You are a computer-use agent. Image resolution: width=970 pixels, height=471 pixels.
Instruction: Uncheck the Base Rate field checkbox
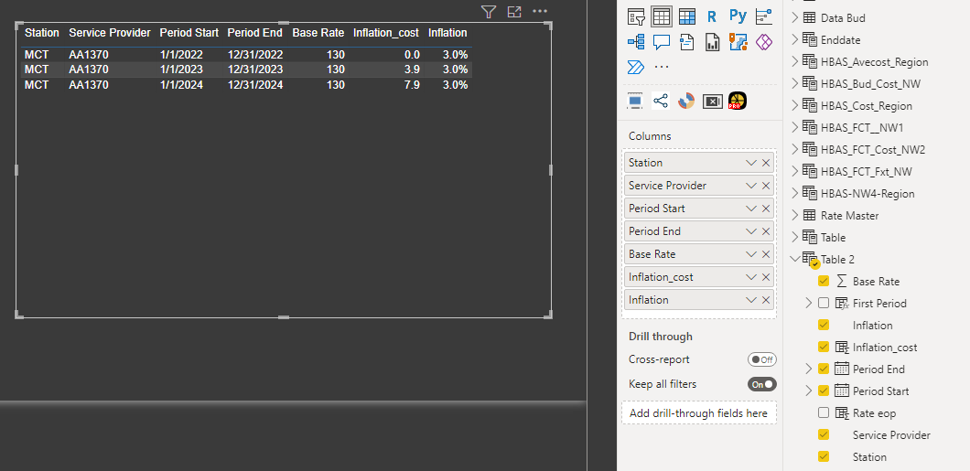824,282
